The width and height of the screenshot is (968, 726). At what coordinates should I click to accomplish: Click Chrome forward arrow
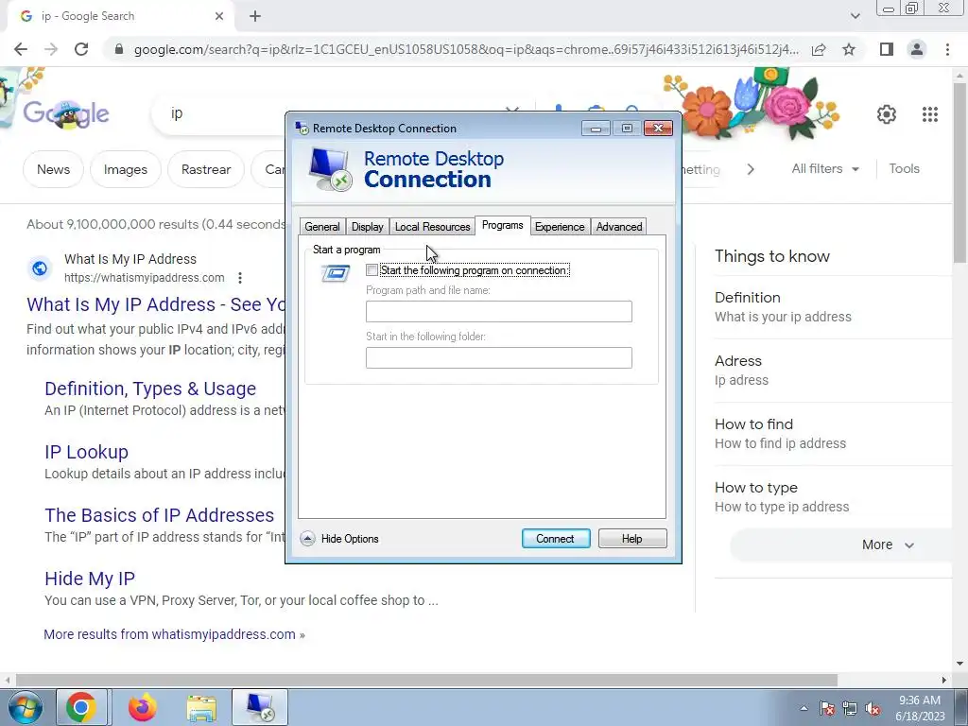(51, 49)
